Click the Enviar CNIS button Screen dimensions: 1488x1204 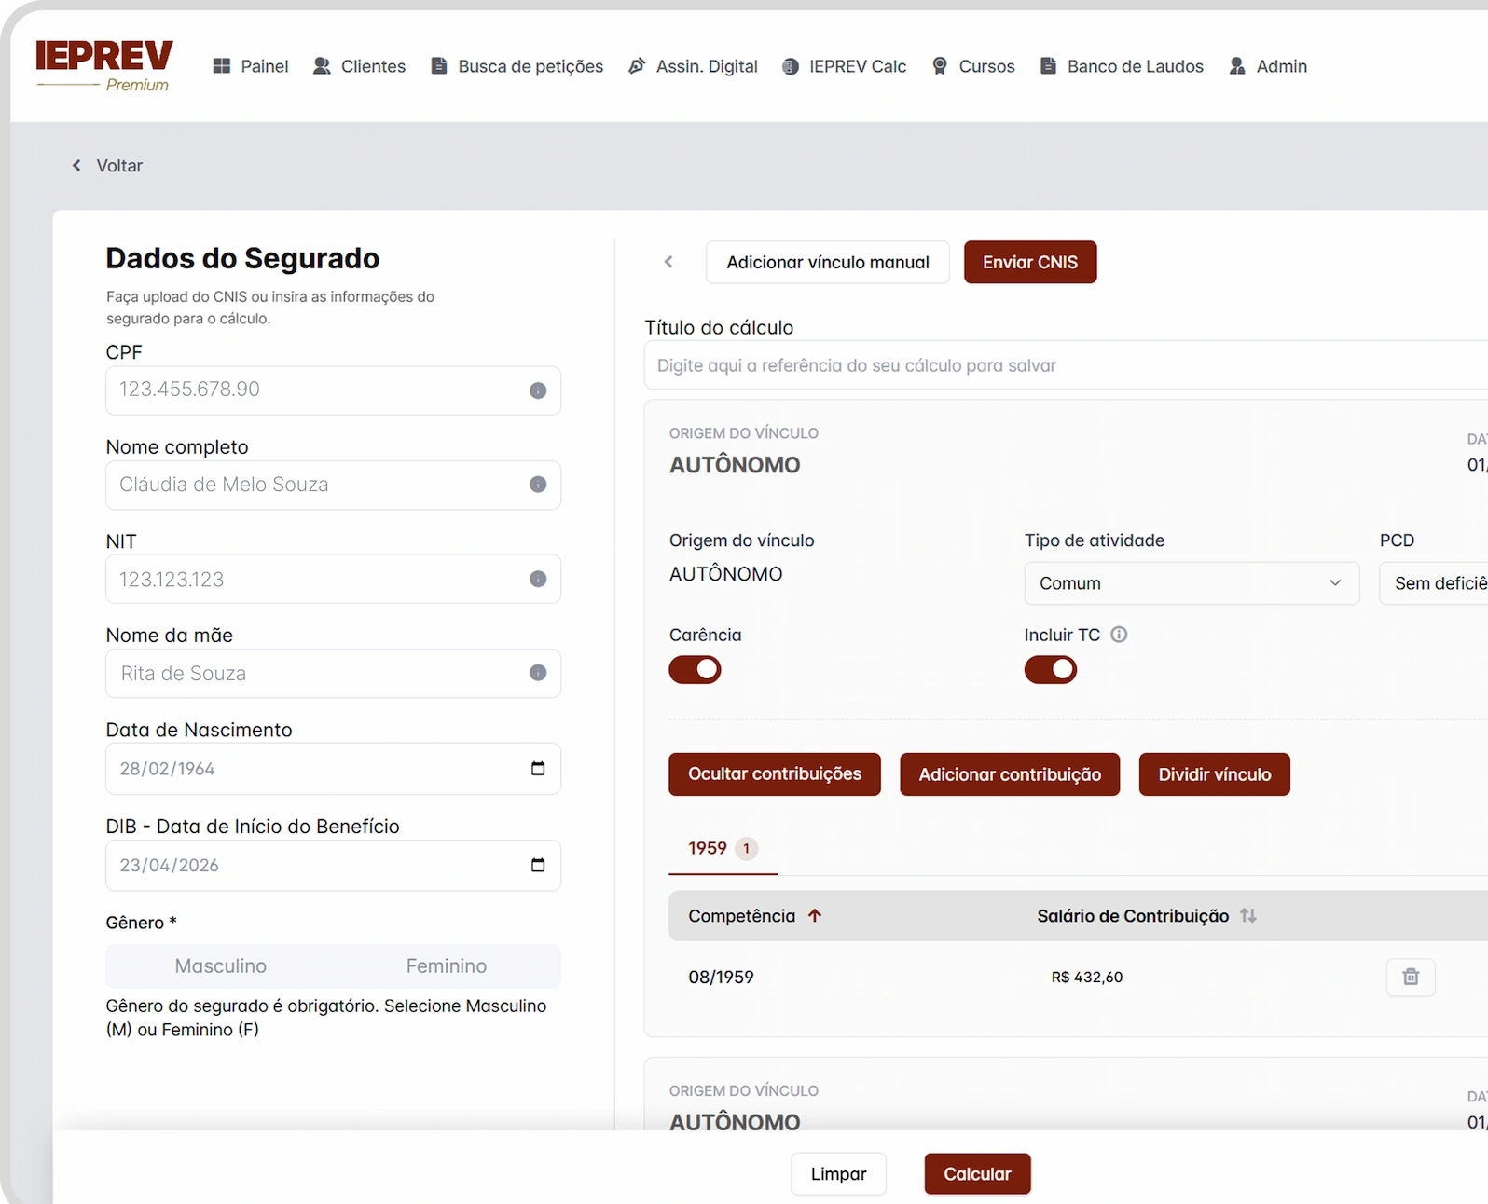[x=1030, y=262]
